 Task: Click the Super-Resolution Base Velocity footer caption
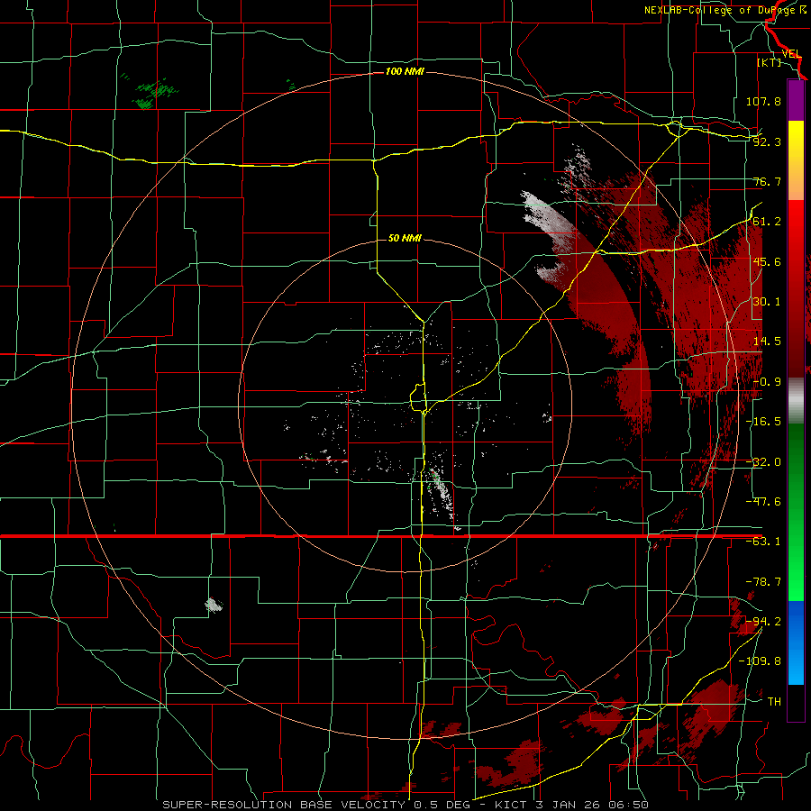[x=405, y=805]
